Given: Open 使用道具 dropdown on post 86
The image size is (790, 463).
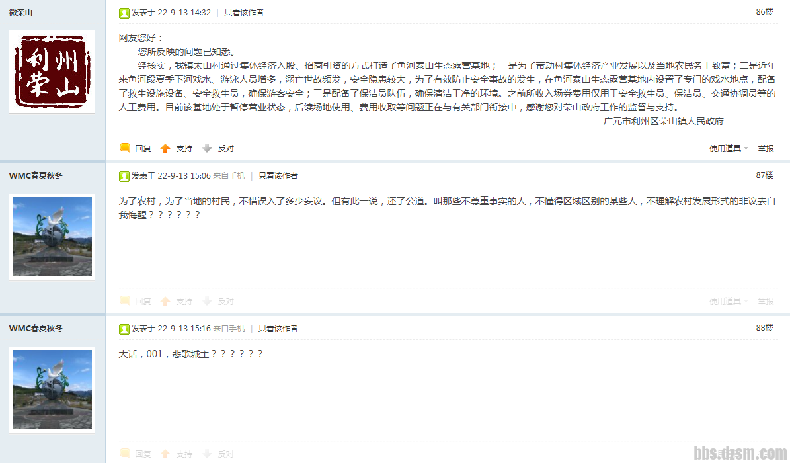Looking at the screenshot, I should [729, 148].
